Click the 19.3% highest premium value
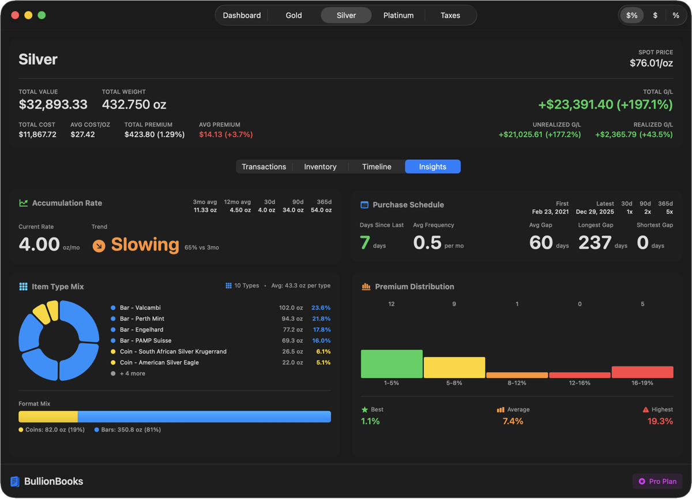692x499 pixels. (x=660, y=421)
